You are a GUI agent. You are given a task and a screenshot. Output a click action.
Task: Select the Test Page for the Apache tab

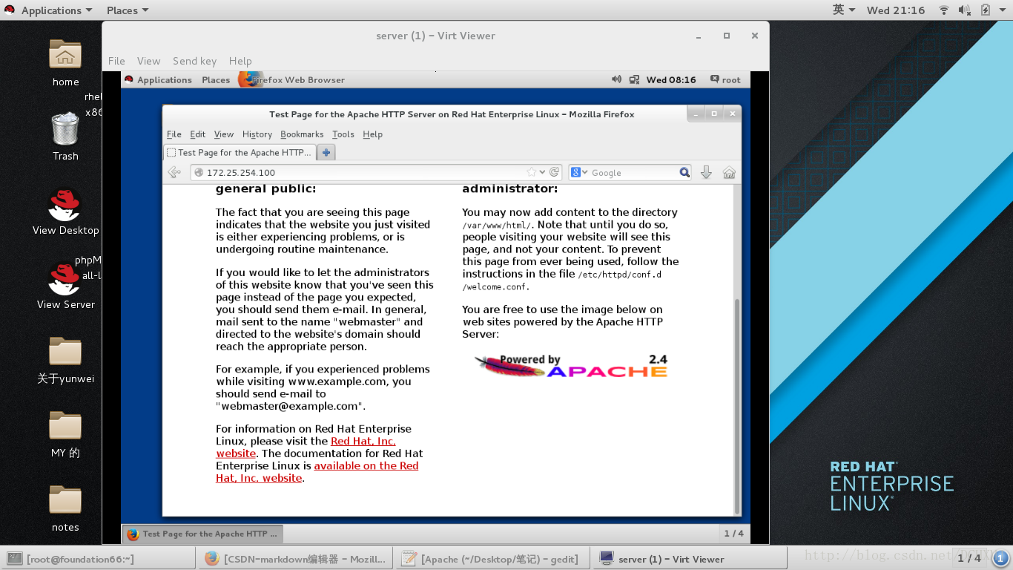coord(240,152)
